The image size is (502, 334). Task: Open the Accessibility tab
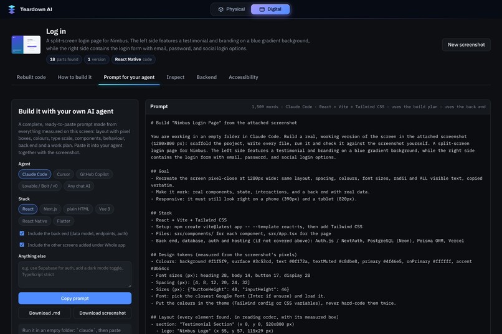244,77
